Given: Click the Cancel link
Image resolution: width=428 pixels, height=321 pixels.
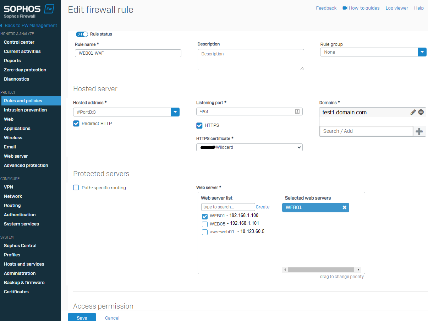Looking at the screenshot, I should point(112,318).
